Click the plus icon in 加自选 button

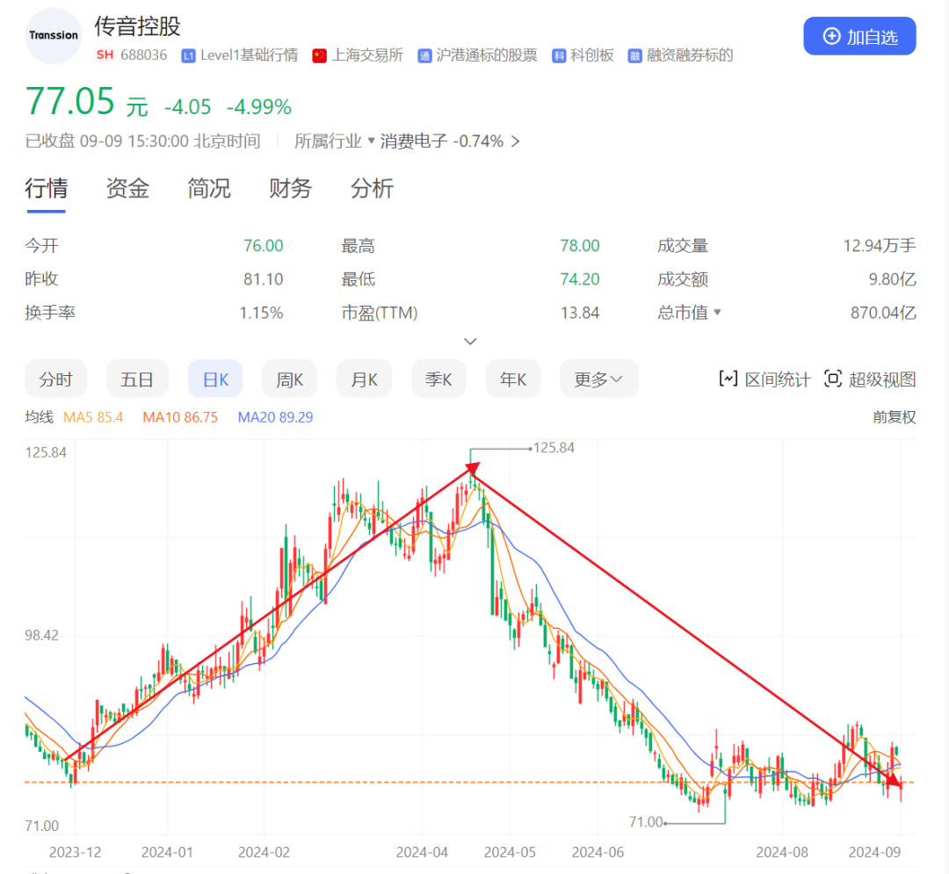pos(831,36)
